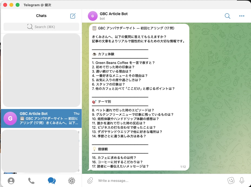
Task: Click the in-chat search magnifier icon
Action: 227,16
